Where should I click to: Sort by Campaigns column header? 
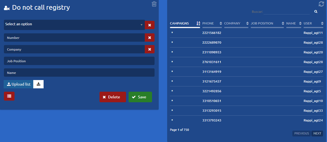point(185,23)
